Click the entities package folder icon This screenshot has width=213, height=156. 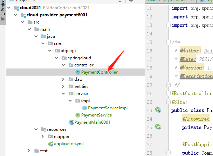pyautogui.click(x=71, y=86)
